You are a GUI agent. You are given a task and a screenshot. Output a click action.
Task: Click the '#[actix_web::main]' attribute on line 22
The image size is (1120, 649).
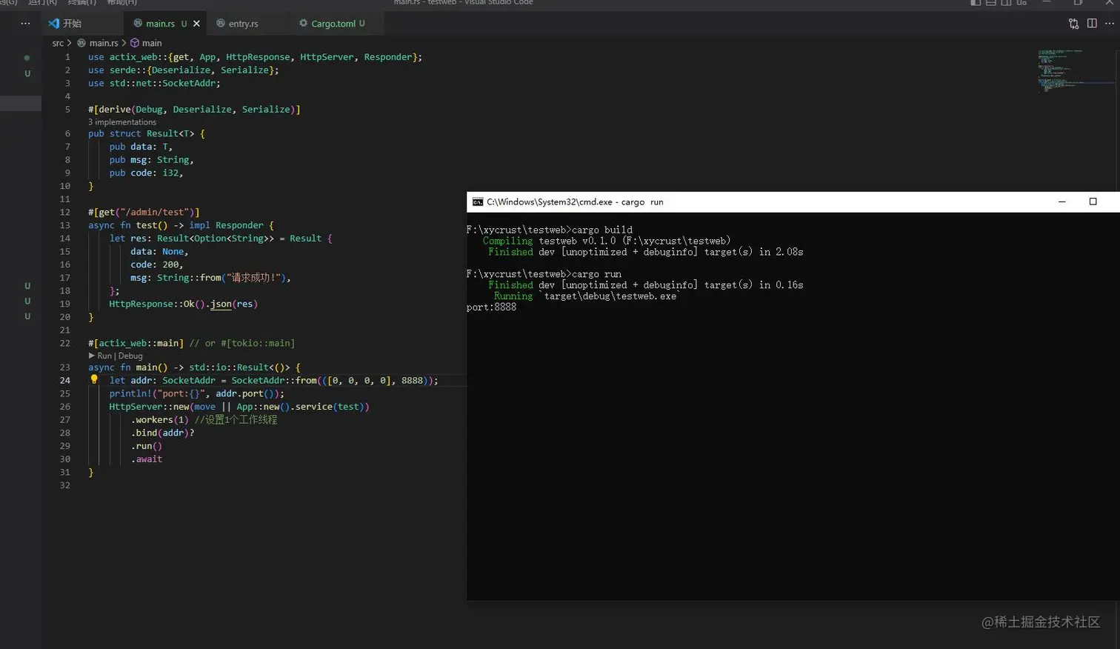[x=136, y=343]
